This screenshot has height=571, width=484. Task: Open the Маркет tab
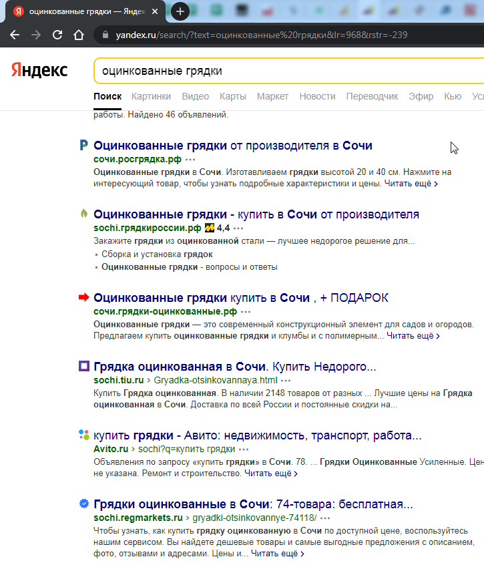272,96
